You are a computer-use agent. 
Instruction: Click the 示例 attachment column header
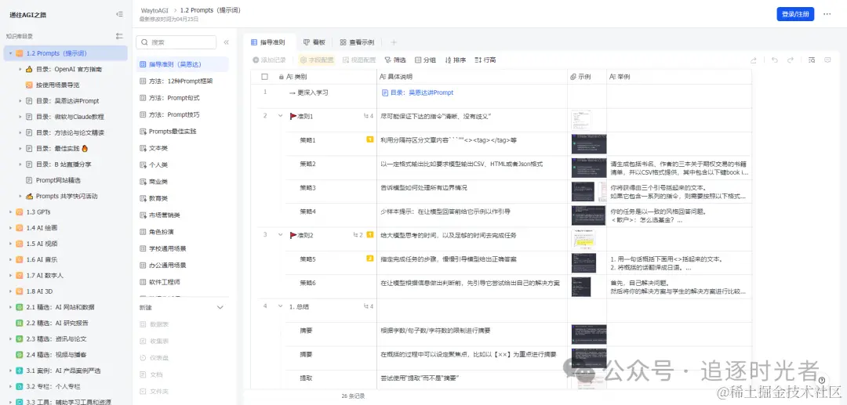point(587,77)
